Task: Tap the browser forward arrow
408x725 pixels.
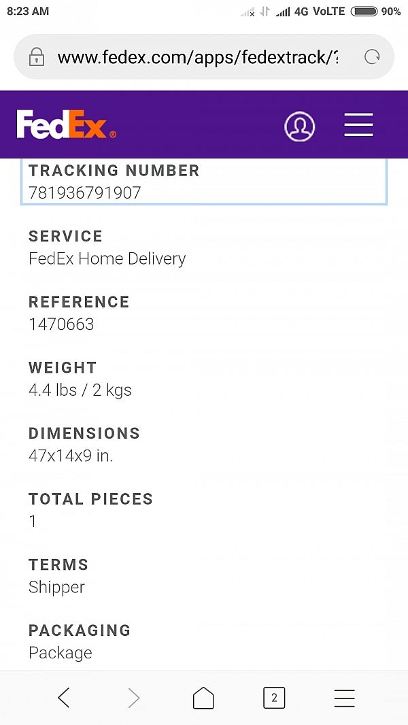Action: (134, 698)
